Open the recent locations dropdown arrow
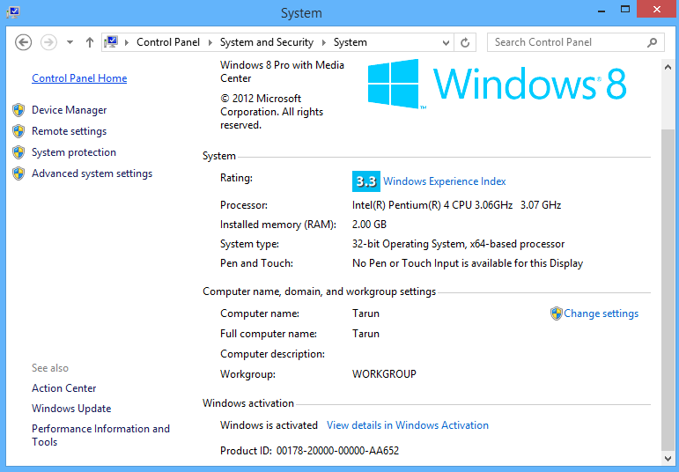Screen dimensions: 679x472 70,42
